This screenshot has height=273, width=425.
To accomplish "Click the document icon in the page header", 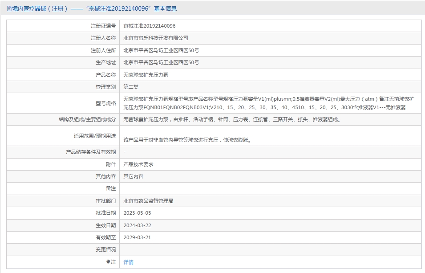I will [x=9, y=8].
